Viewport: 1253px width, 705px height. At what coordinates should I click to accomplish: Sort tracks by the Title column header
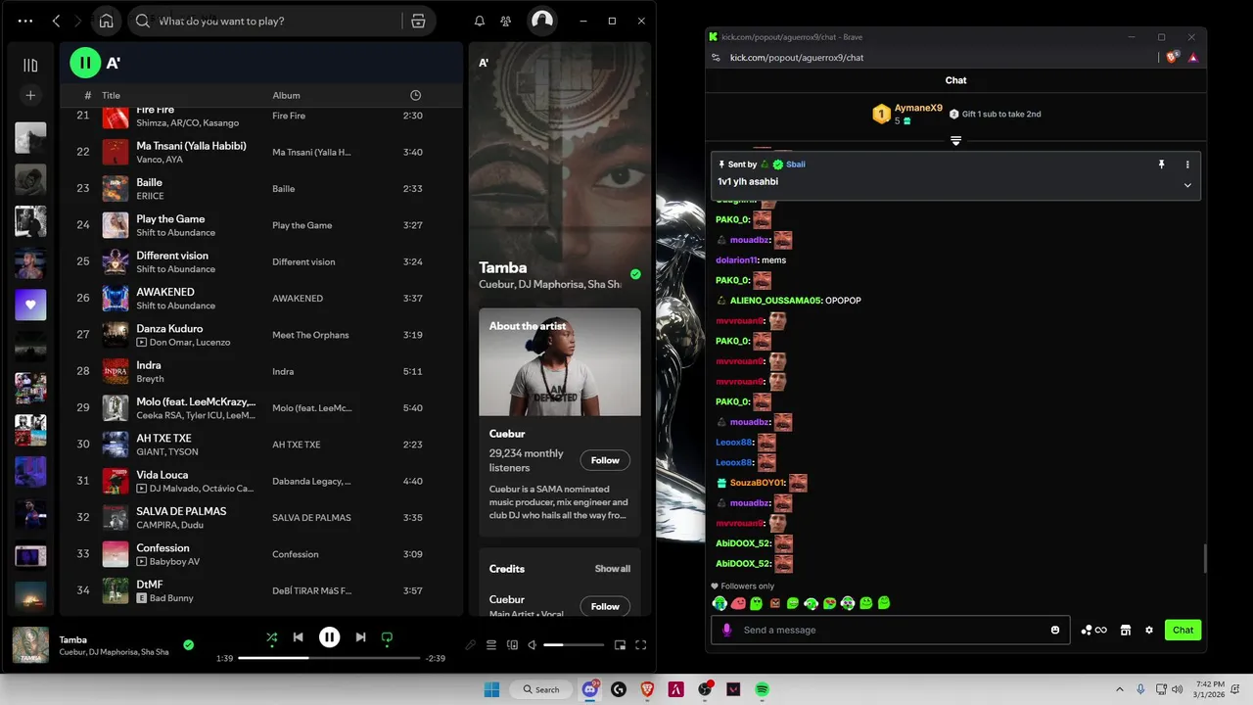tap(111, 95)
